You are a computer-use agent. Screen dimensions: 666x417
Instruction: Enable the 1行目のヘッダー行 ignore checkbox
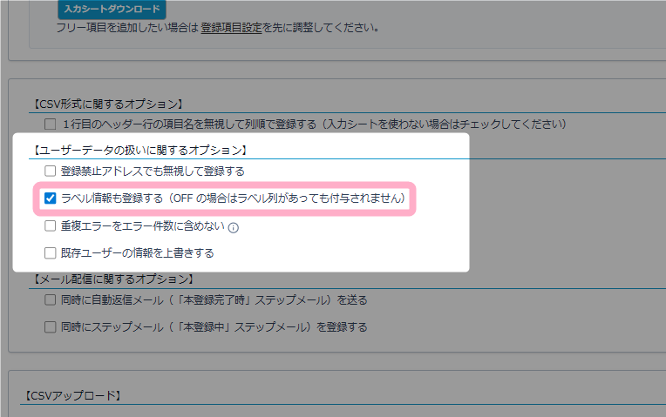[51, 124]
